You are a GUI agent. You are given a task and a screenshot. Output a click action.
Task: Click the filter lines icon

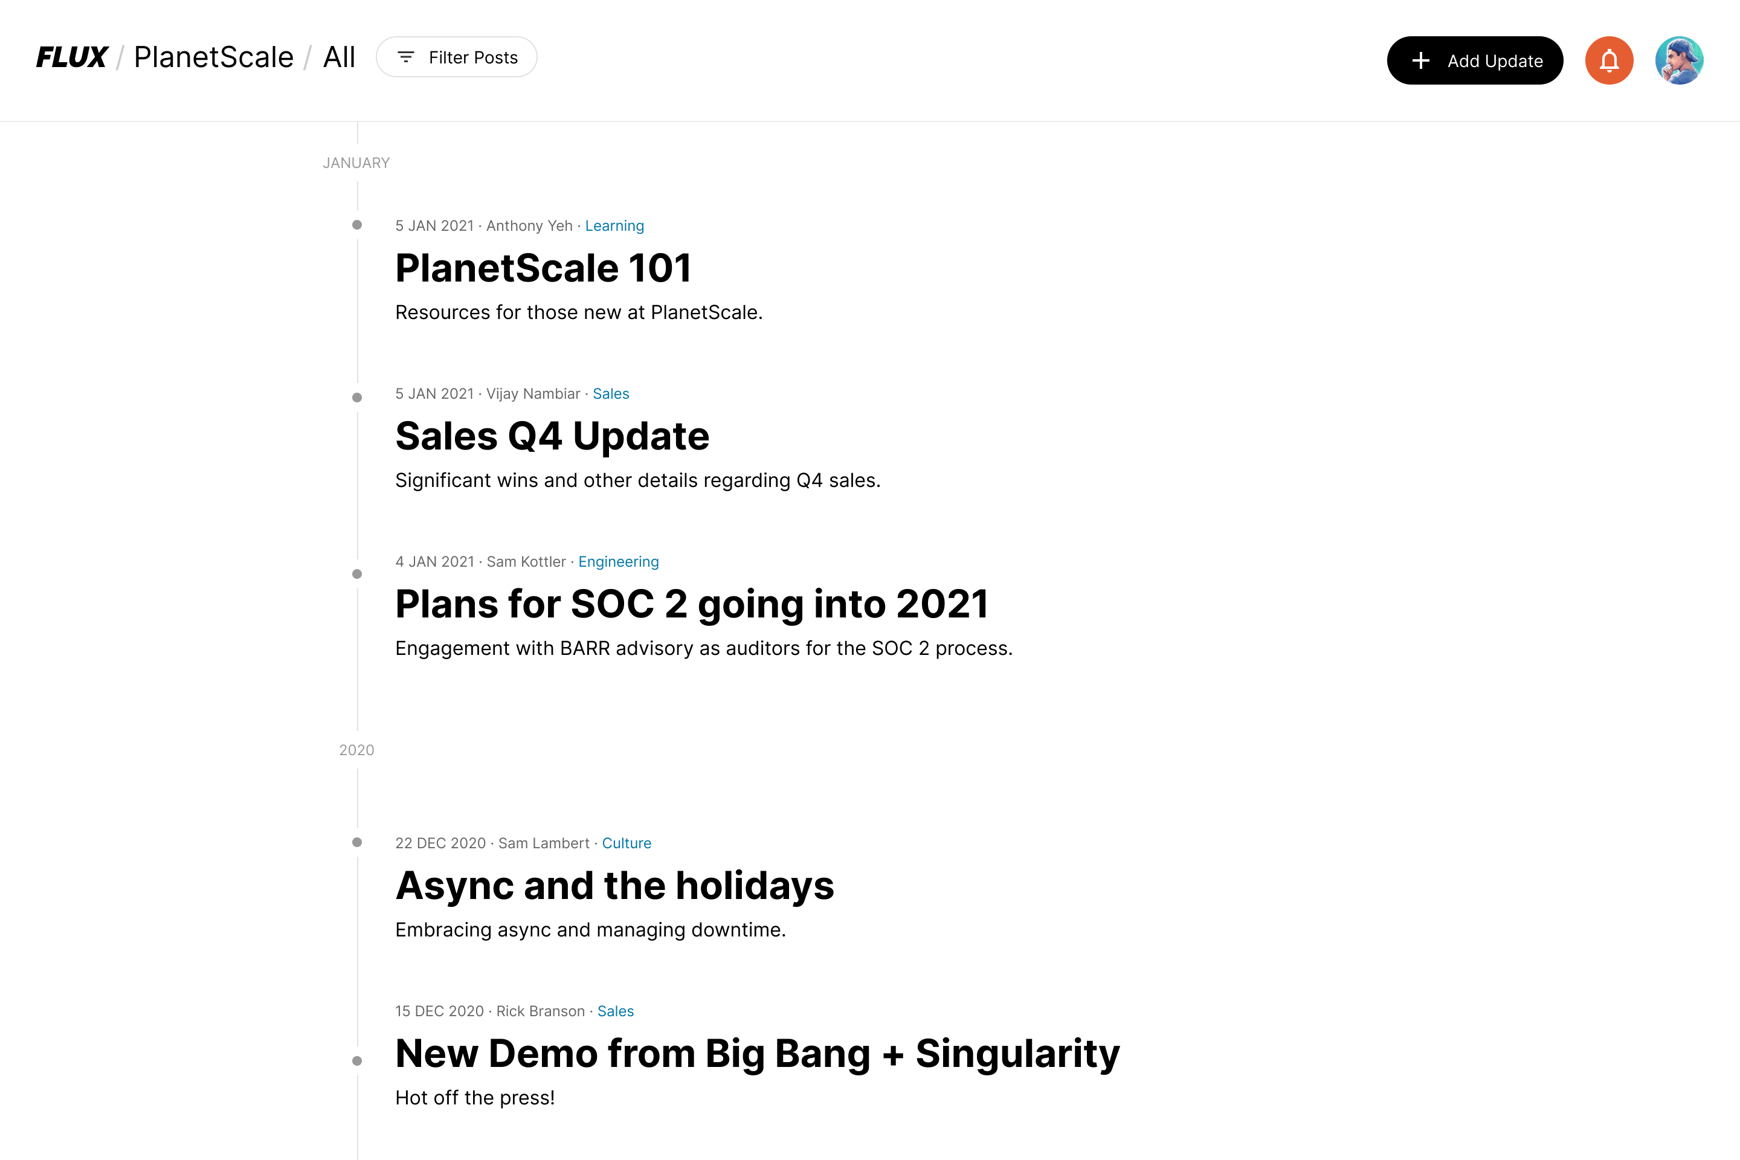click(x=405, y=58)
